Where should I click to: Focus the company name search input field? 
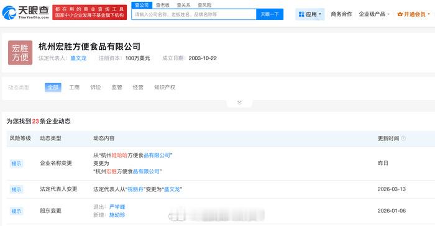tap(194, 14)
